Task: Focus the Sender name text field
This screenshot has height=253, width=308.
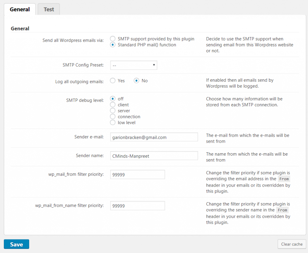Action: click(x=154, y=156)
